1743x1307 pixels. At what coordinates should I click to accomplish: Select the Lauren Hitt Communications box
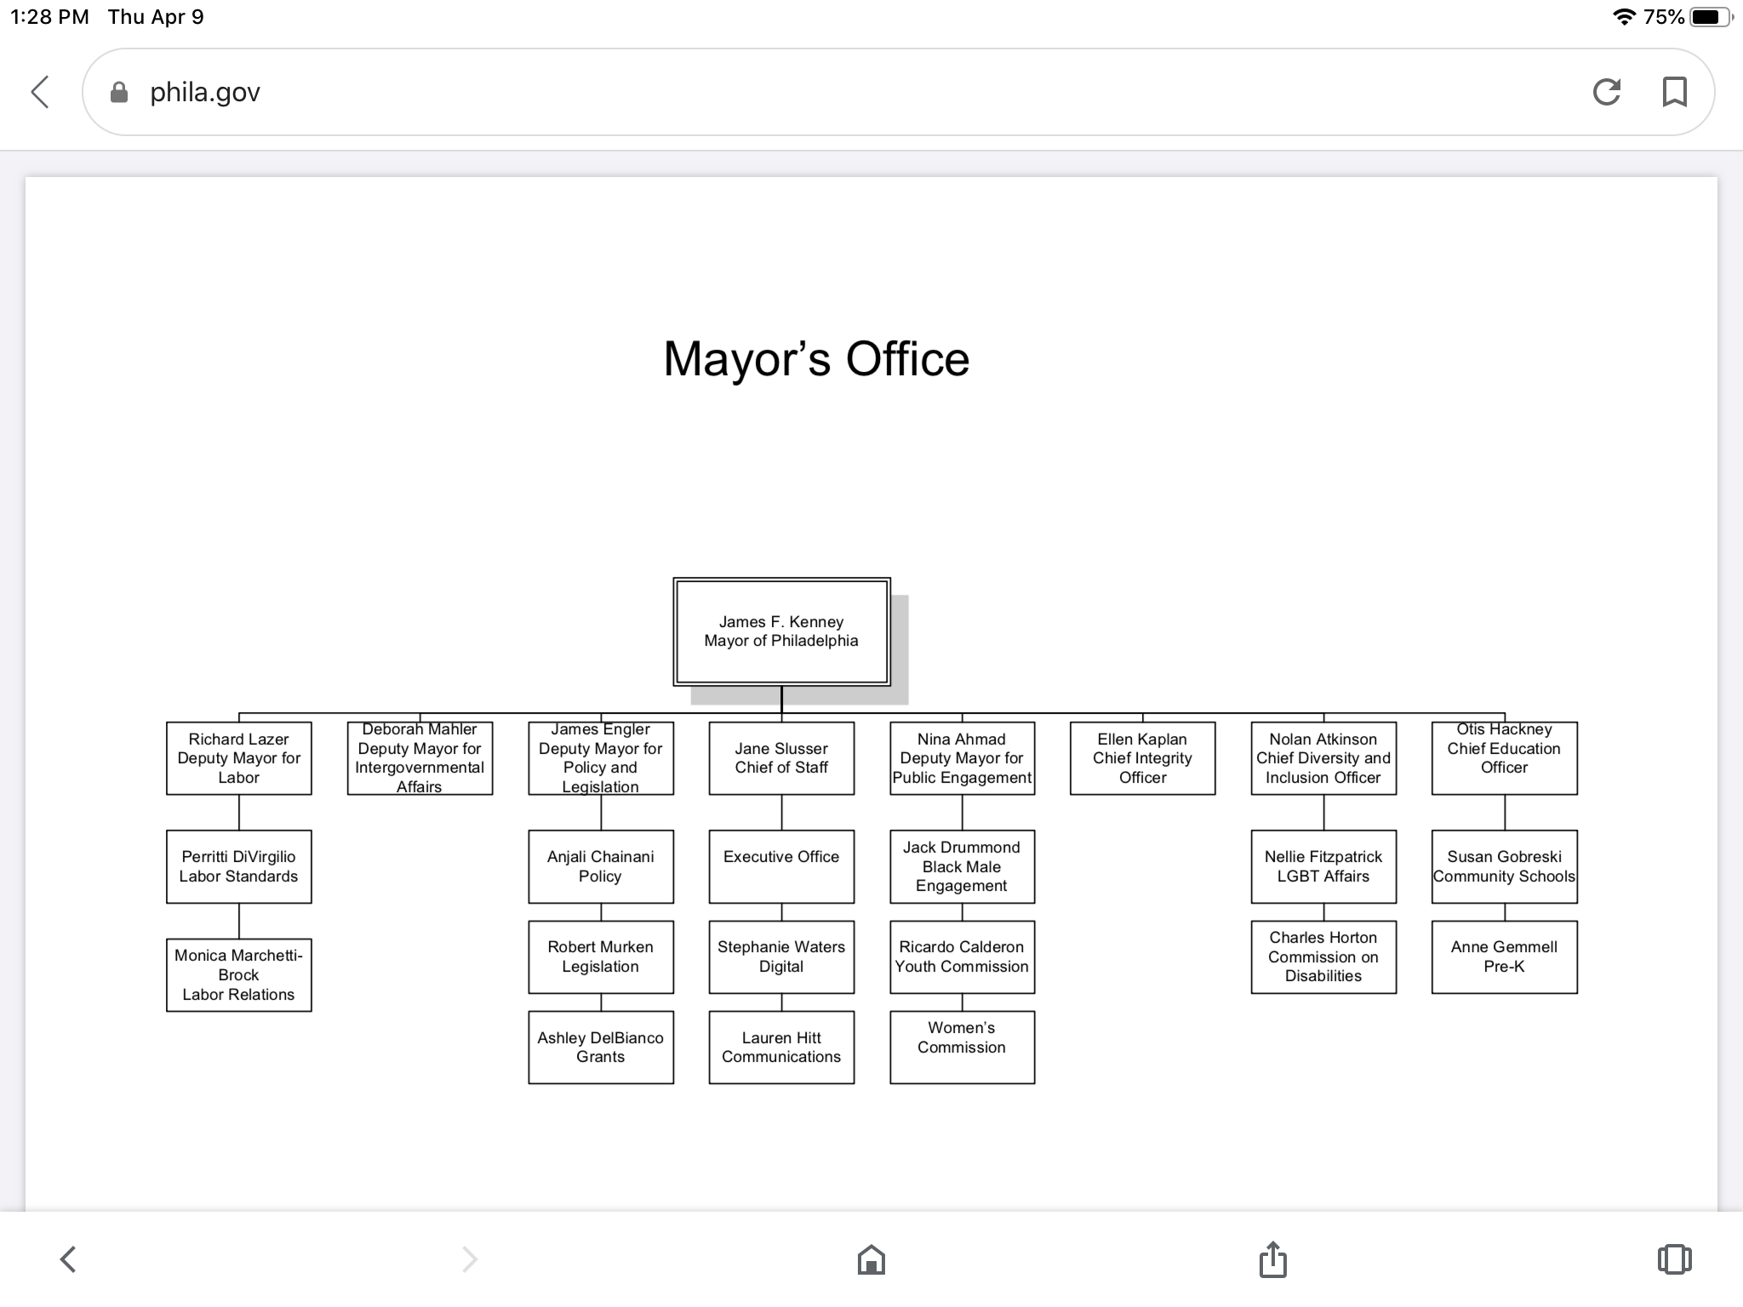coord(781,1047)
